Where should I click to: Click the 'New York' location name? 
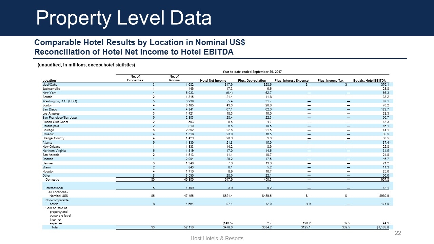[49, 93]
